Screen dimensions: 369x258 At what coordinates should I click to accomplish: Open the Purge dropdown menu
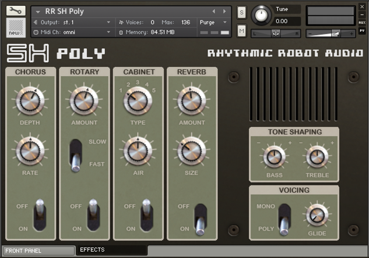213,23
